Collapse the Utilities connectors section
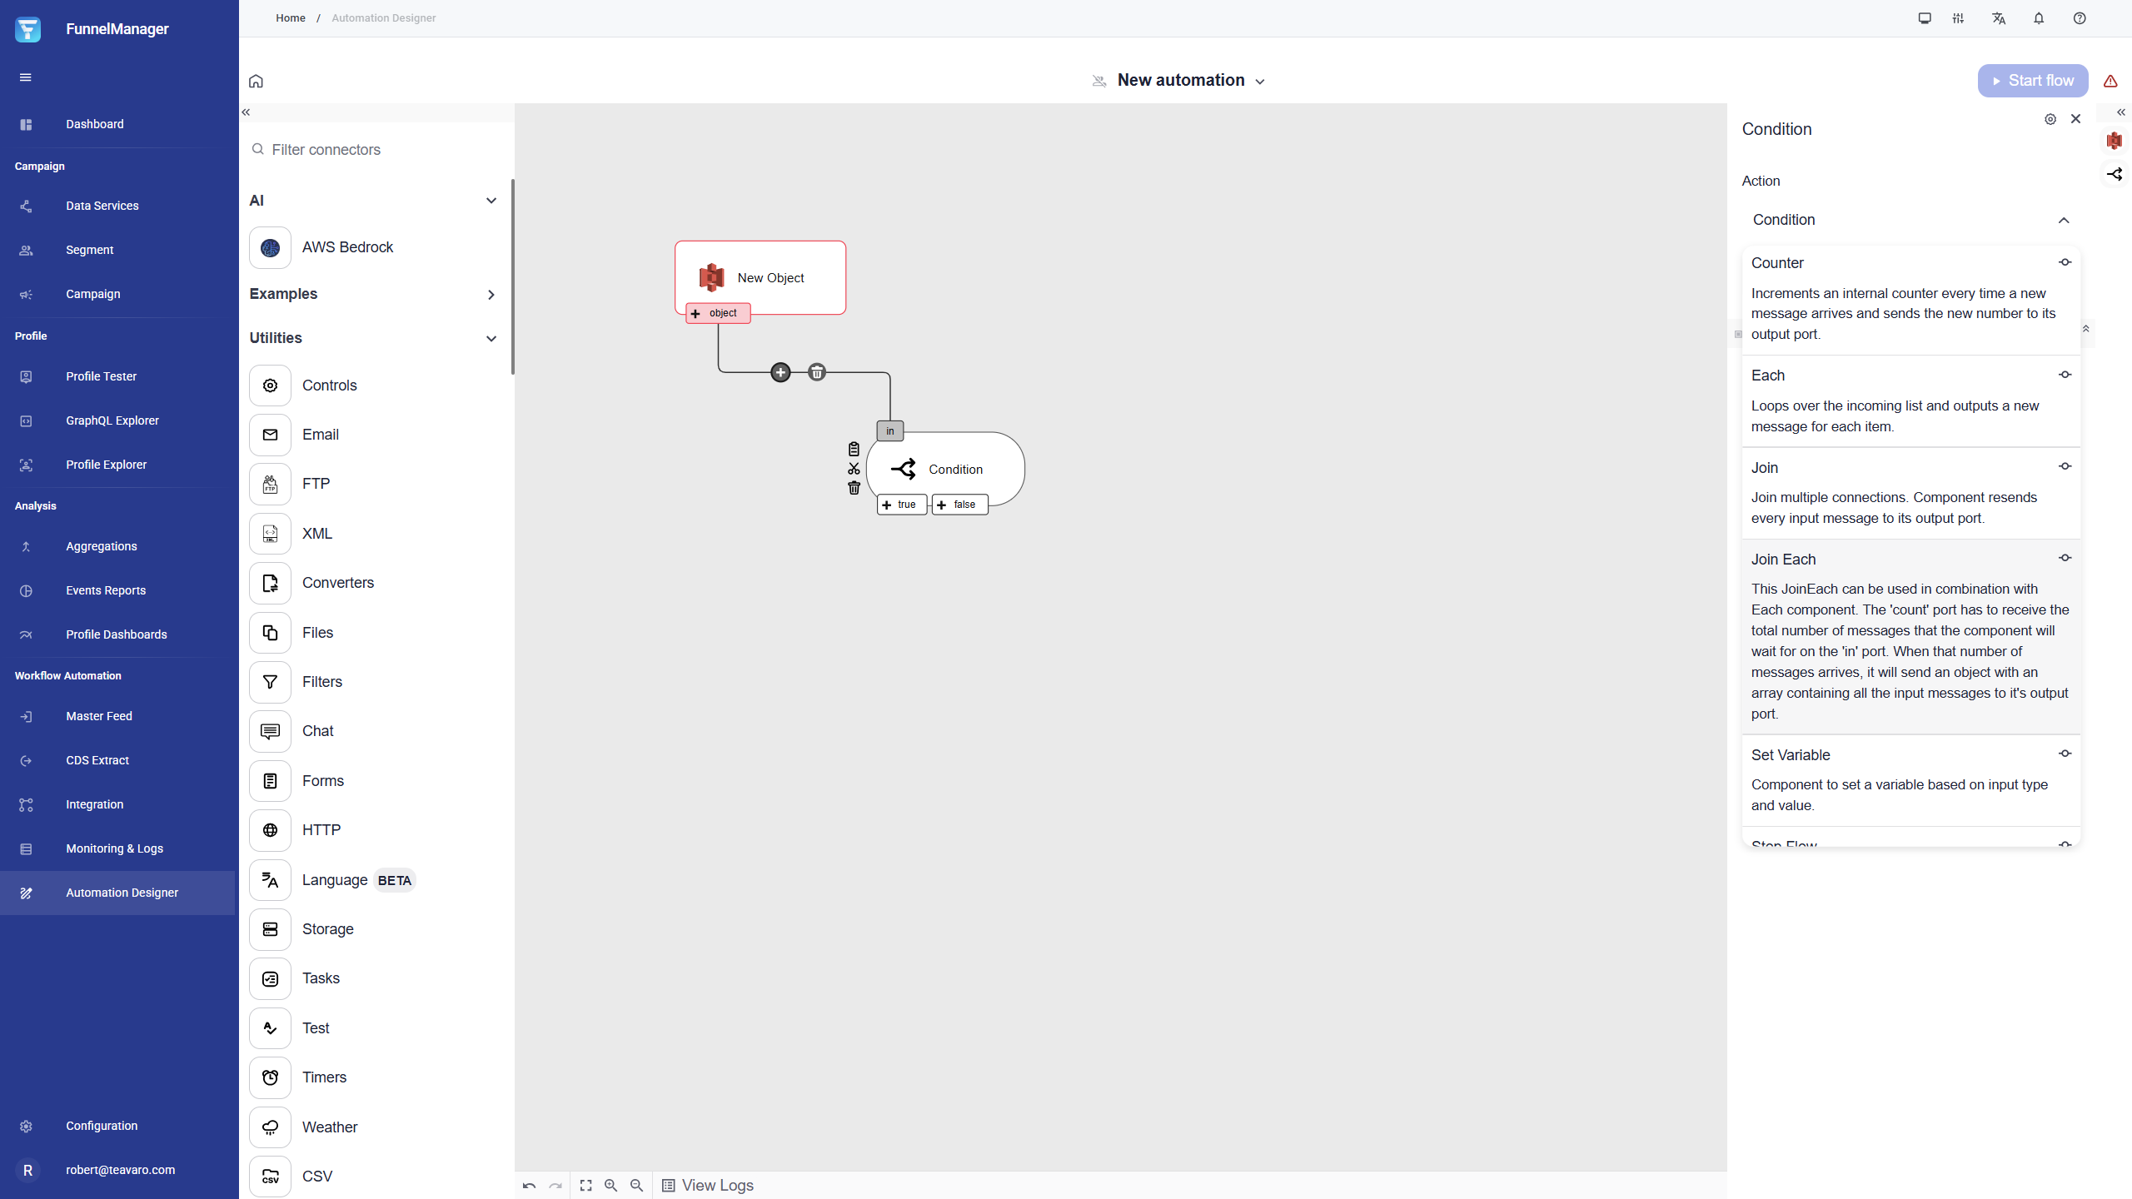 pyautogui.click(x=491, y=339)
